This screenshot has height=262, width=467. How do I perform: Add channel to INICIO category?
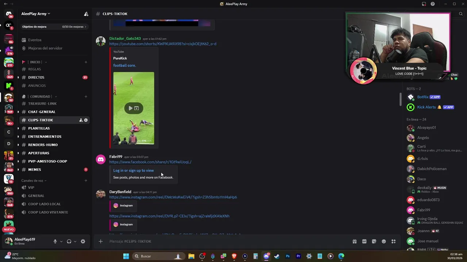pos(86,62)
